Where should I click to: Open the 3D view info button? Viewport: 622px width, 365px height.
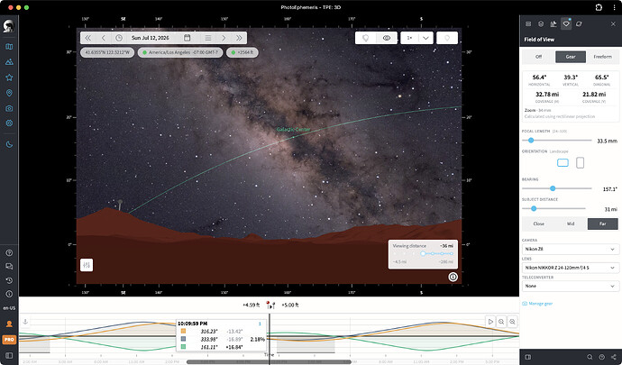[x=453, y=277]
